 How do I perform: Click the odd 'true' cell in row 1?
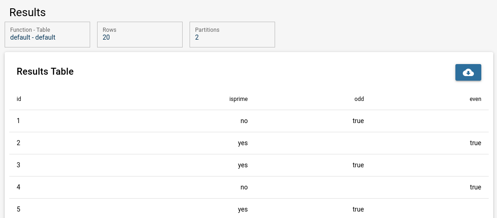tap(358, 121)
